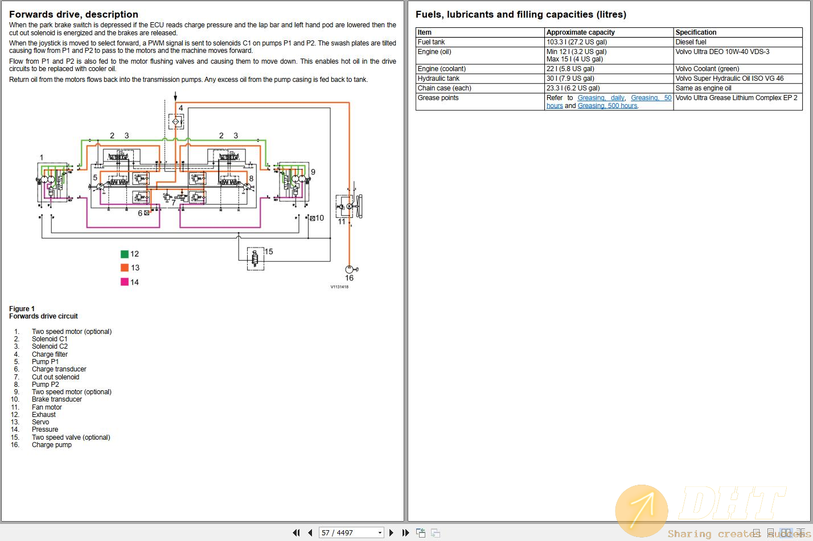Image resolution: width=813 pixels, height=541 pixels.
Task: Click the 'Fuels, lubricants and filling capacities' heading
Action: tap(521, 14)
